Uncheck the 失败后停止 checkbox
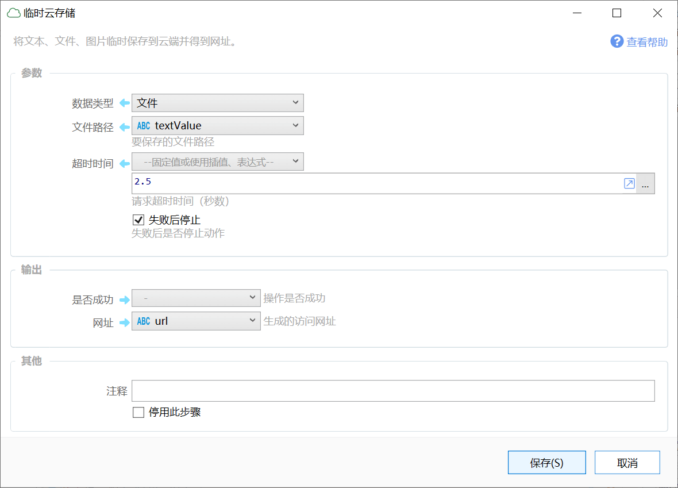 click(138, 220)
